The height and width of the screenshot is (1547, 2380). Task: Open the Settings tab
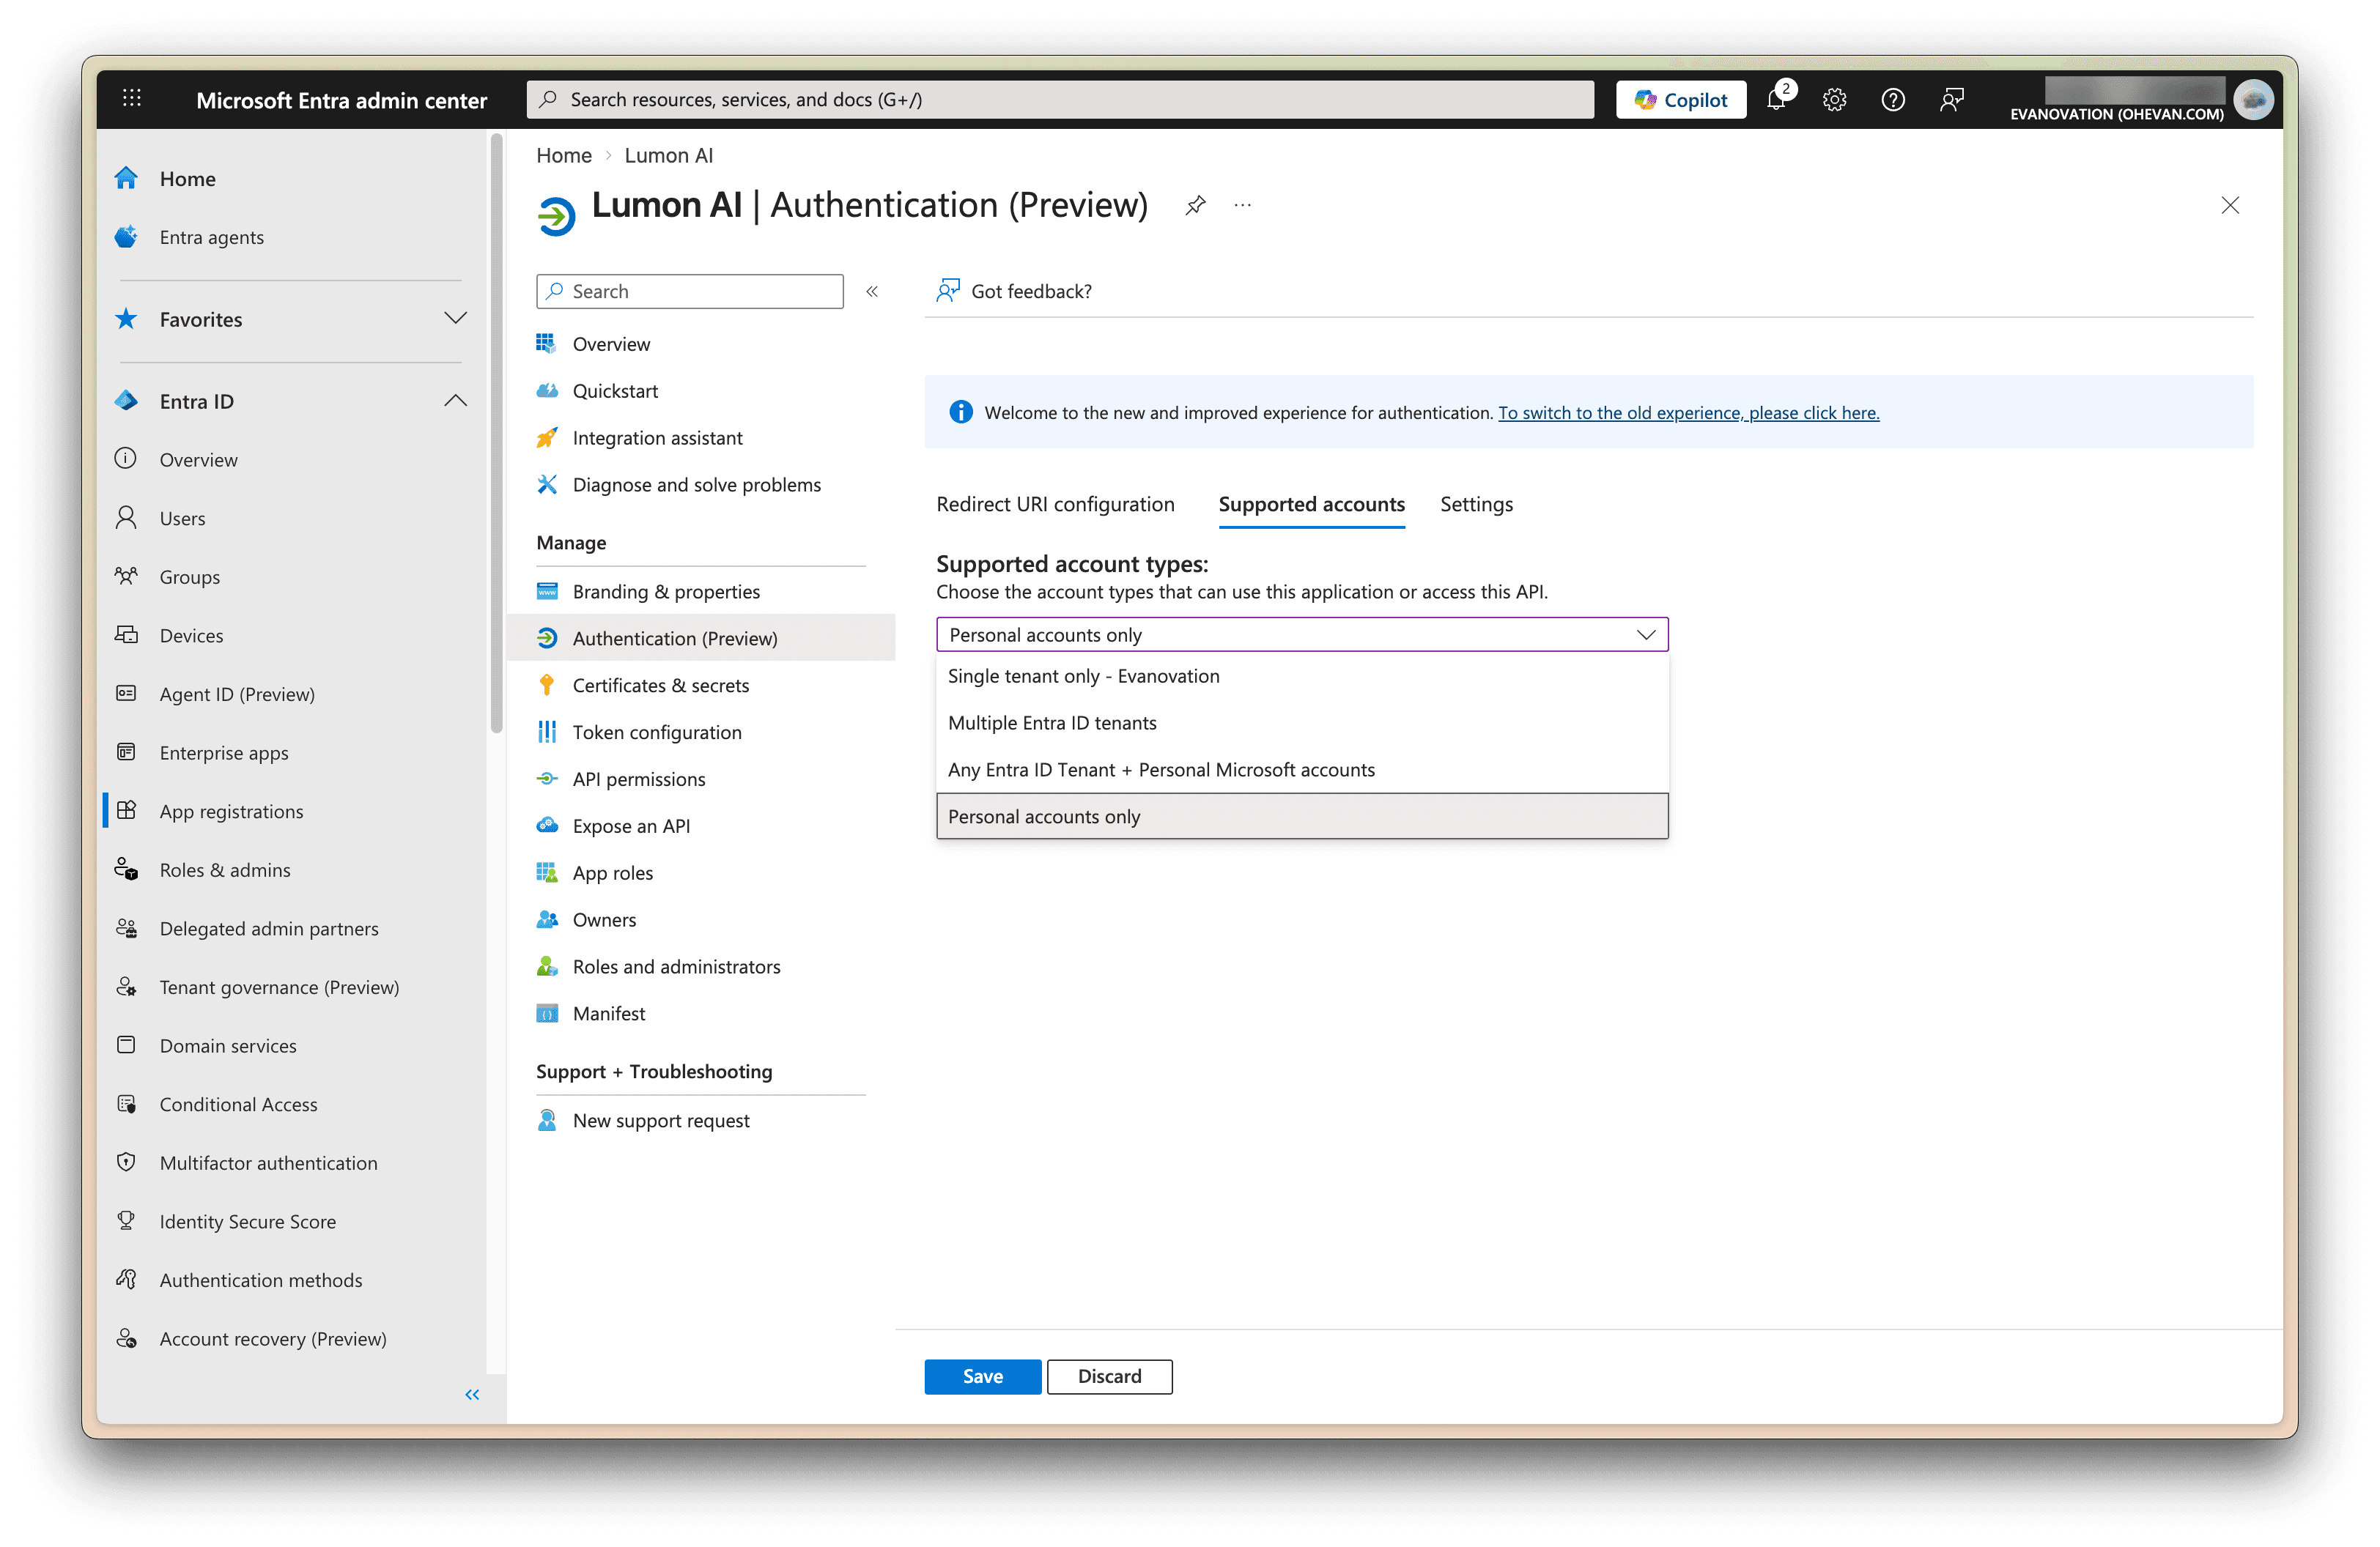click(1476, 505)
